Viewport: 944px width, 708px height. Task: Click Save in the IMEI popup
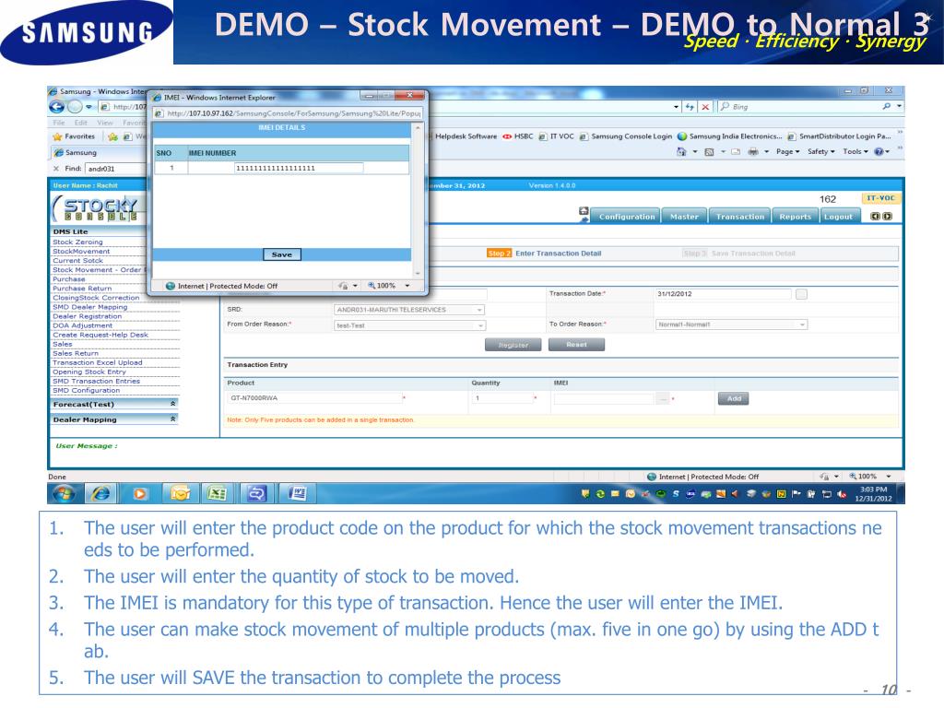coord(282,254)
